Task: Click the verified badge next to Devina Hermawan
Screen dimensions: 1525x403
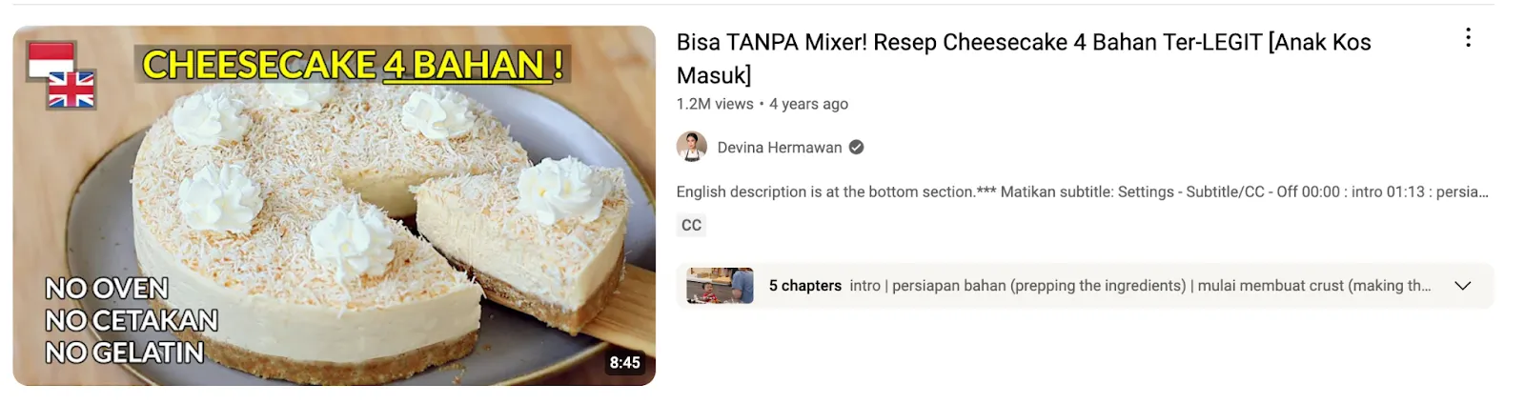Action: click(x=856, y=147)
